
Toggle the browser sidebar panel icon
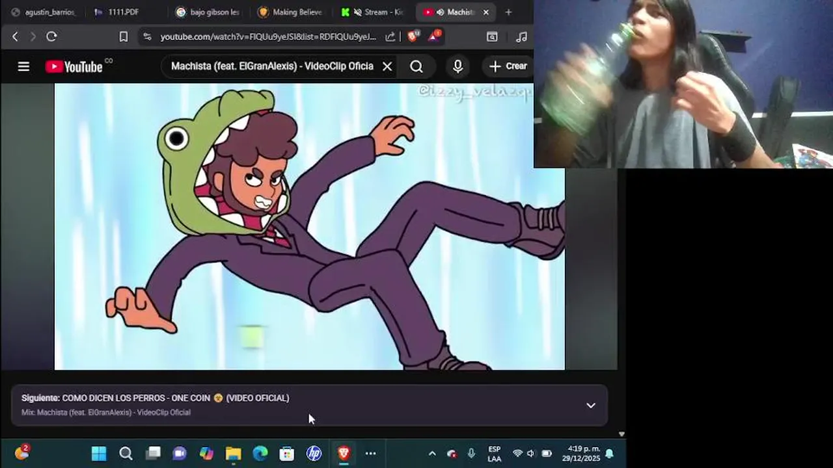(x=492, y=37)
